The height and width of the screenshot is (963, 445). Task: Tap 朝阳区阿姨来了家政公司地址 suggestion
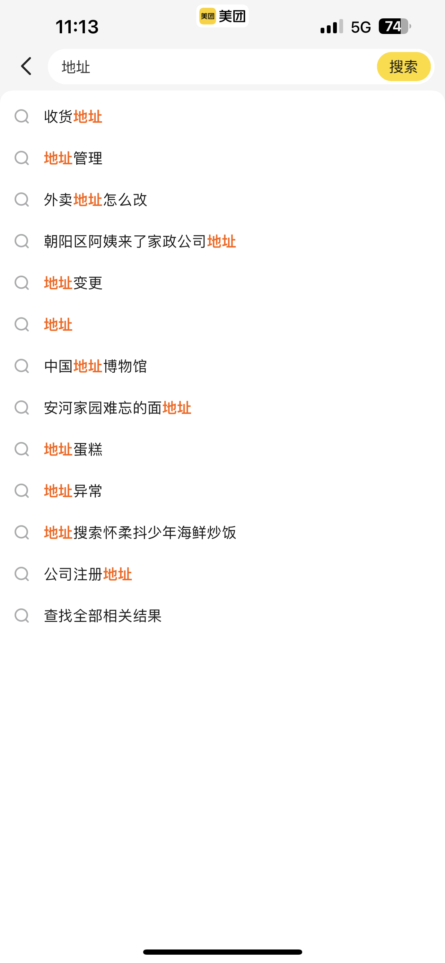click(140, 242)
